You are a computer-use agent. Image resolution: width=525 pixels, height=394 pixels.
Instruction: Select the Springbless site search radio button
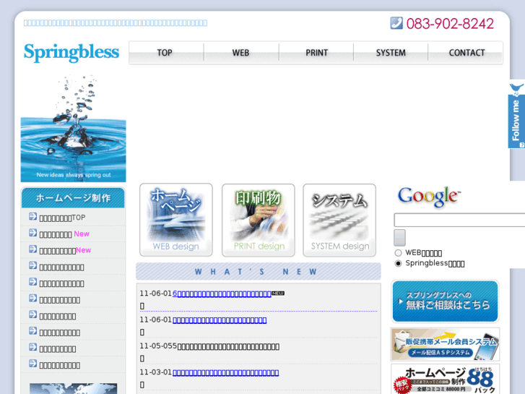click(x=398, y=264)
